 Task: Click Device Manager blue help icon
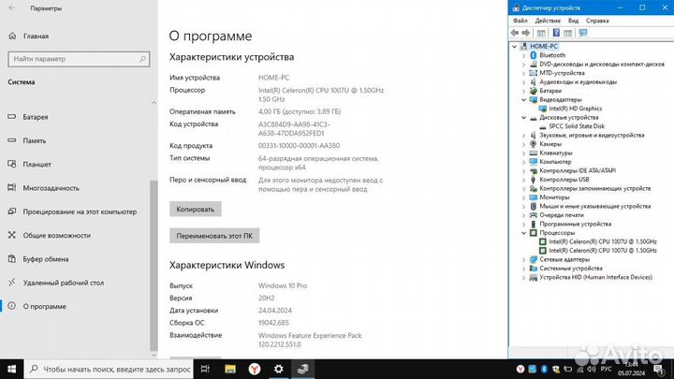tap(556, 33)
